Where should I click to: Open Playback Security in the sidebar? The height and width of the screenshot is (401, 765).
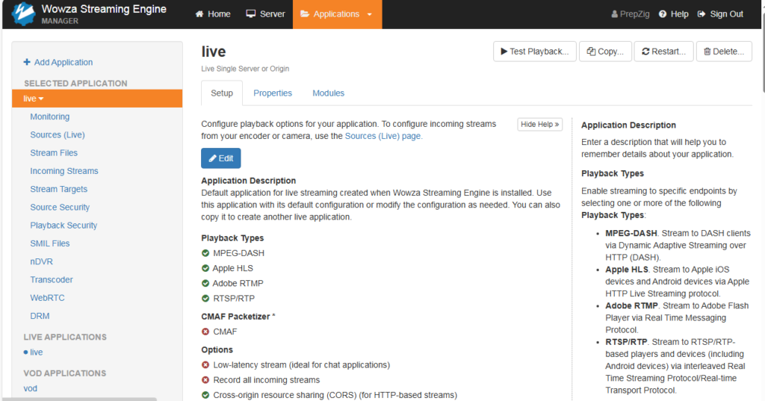64,226
